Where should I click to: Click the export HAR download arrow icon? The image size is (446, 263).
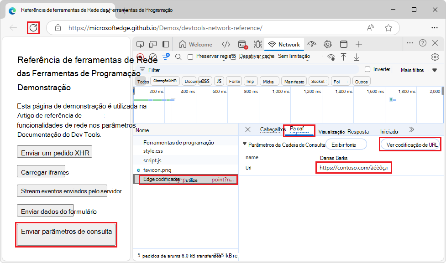tap(357, 57)
